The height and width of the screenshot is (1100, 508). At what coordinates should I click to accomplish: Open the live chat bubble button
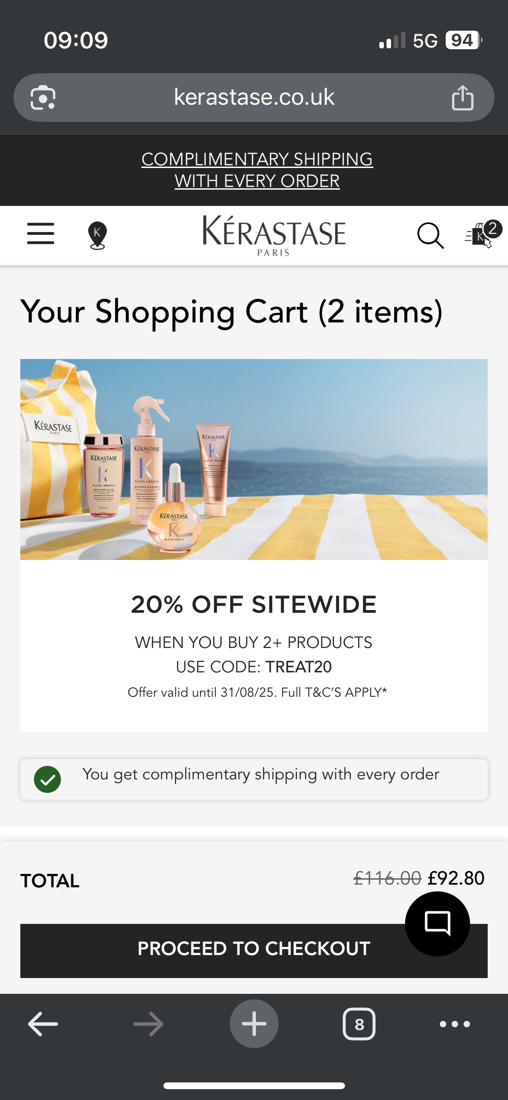point(437,923)
